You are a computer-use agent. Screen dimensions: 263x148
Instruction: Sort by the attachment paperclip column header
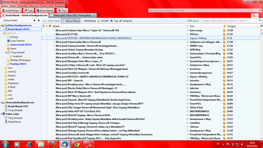(x=50, y=26)
